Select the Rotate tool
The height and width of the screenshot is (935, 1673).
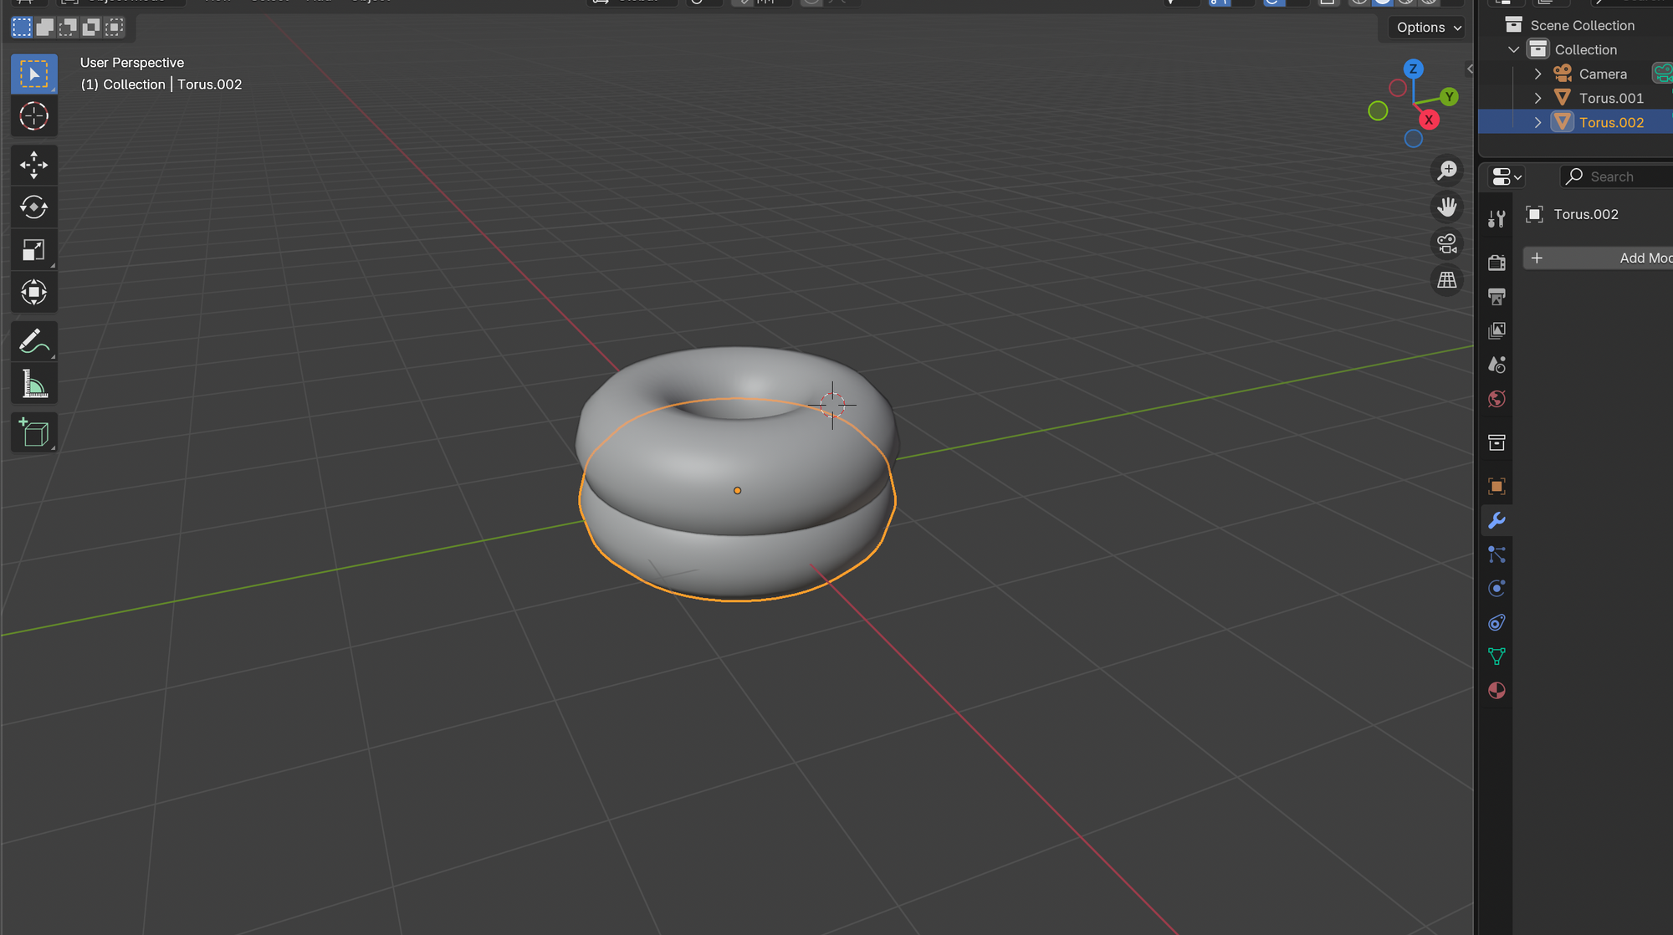pos(34,207)
